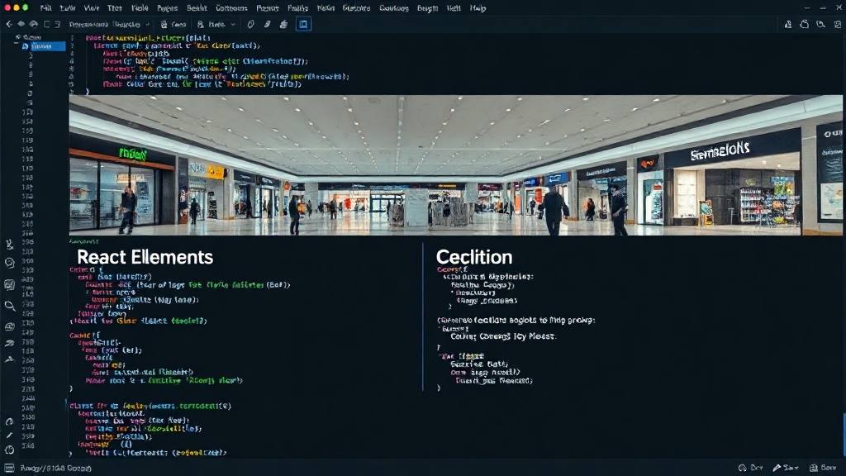This screenshot has width=846, height=476.
Task: Click the shopping mall panorama image
Action: click(455, 165)
